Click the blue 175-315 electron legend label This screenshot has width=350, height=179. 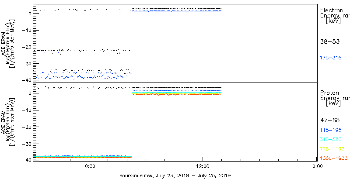(x=331, y=58)
